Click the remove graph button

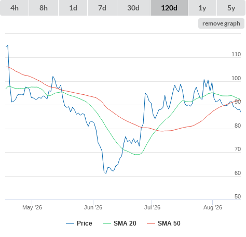(221, 23)
